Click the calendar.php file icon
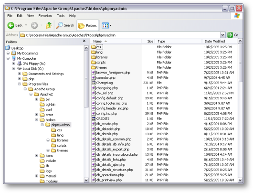This screenshot has width=253, height=193. pyautogui.click(x=94, y=78)
